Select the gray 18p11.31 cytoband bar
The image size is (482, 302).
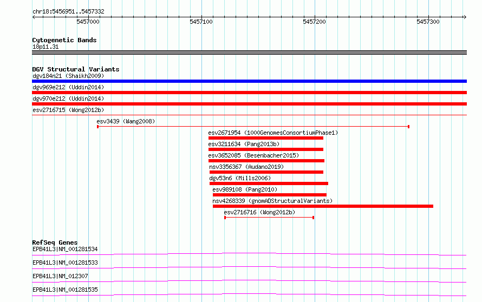(x=249, y=52)
